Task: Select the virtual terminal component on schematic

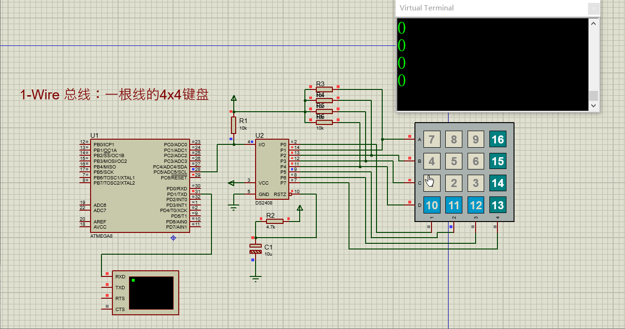Action: coord(146,293)
